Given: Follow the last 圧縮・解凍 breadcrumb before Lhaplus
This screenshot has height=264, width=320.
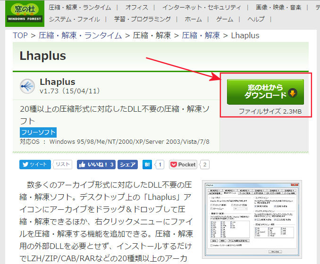Looking at the screenshot, I should (201, 35).
